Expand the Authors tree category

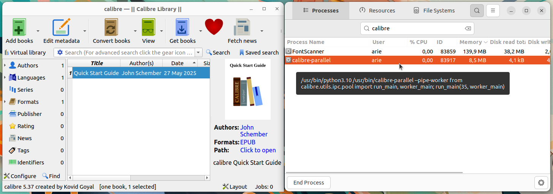click(5, 66)
